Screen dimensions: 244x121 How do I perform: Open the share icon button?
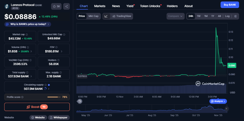(x=66, y=6)
